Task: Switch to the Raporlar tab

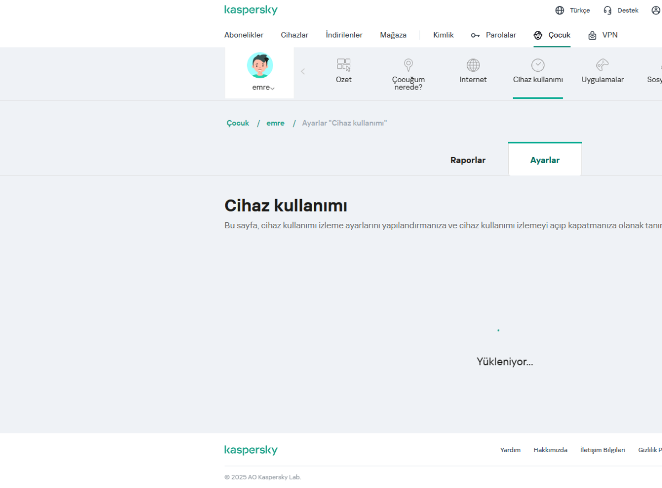Action: coord(468,160)
